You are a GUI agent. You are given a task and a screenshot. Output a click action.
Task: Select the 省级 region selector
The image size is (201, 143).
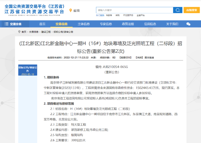click(x=77, y=10)
